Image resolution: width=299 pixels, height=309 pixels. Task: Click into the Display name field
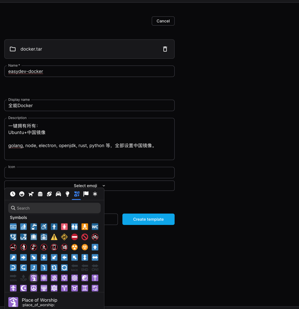(89, 106)
